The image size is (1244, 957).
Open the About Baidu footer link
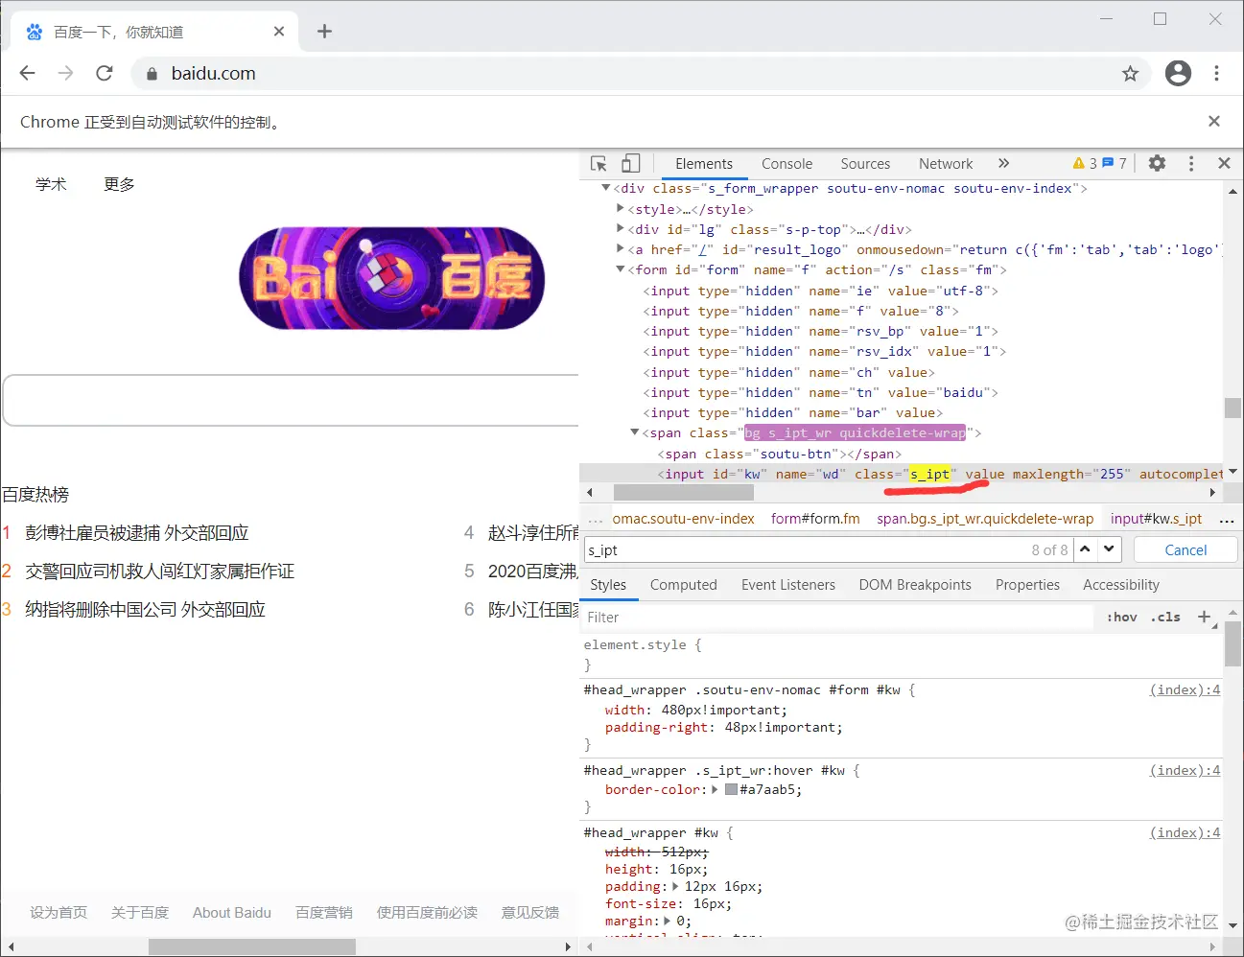(x=232, y=913)
